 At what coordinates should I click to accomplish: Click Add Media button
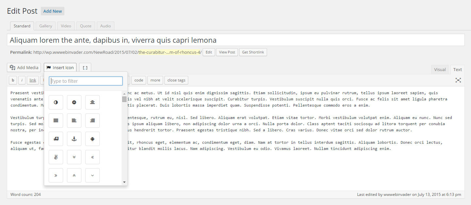[x=24, y=68]
